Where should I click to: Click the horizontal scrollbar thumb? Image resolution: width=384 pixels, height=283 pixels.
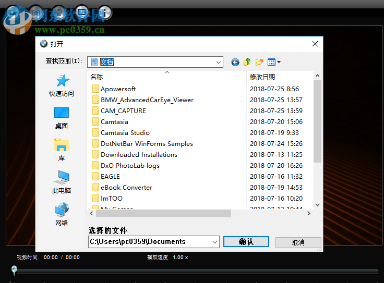tap(163, 213)
